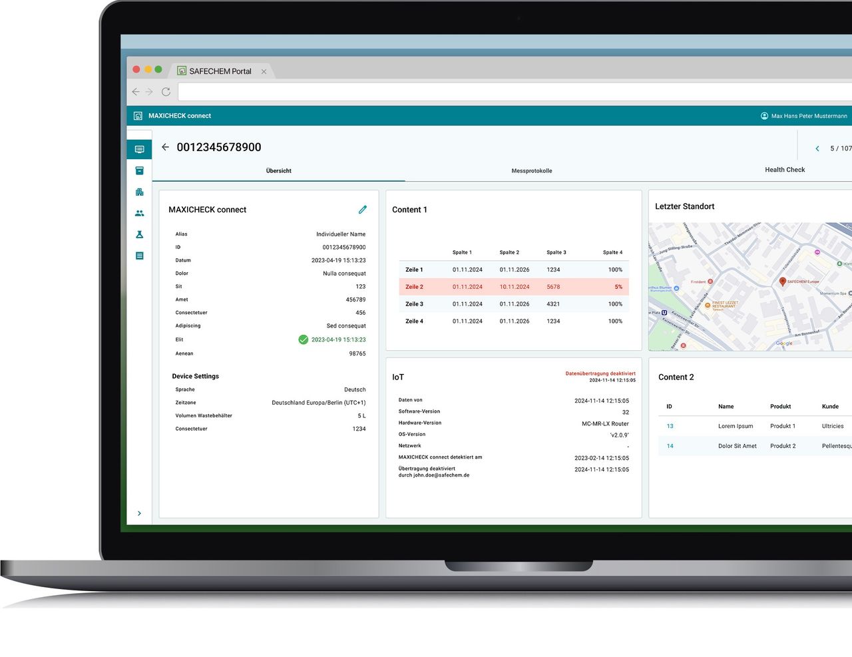Select row Zeile 3 in Content 1
The width and height of the screenshot is (852, 657).
point(514,304)
